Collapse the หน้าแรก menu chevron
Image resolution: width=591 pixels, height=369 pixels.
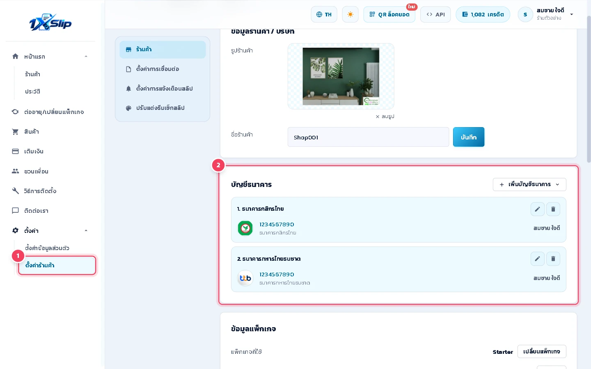[x=86, y=56]
